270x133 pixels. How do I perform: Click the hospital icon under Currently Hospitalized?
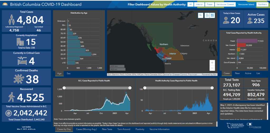click(20, 42)
